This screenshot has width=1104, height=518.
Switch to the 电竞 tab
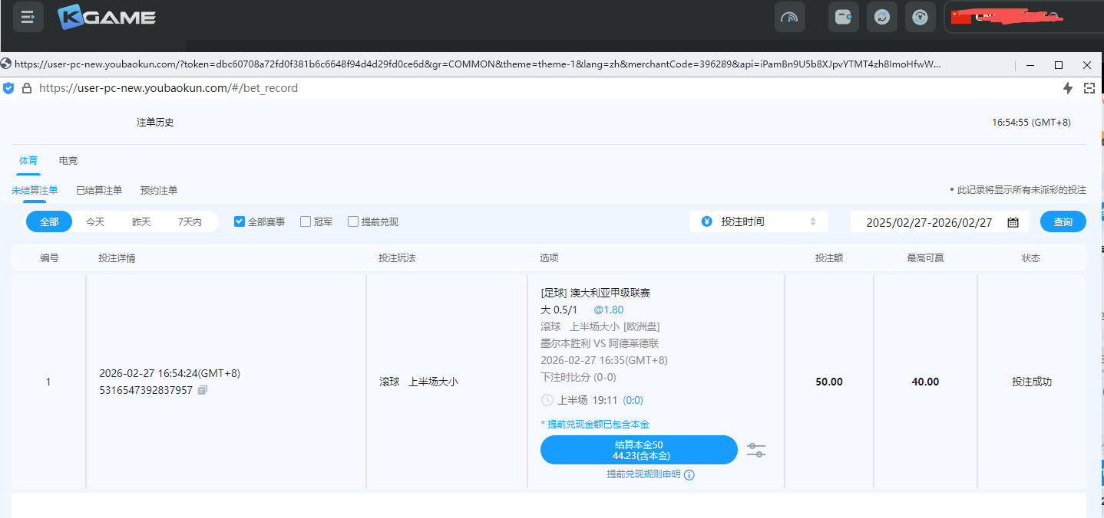68,161
